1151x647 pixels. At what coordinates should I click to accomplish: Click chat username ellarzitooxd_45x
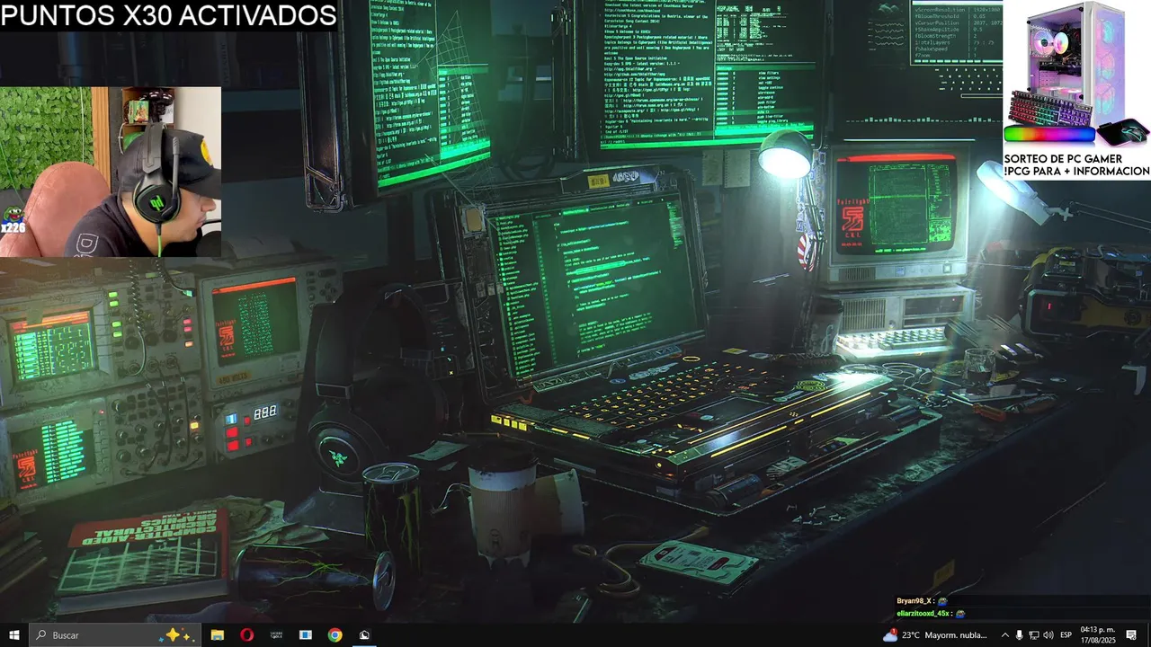point(923,613)
